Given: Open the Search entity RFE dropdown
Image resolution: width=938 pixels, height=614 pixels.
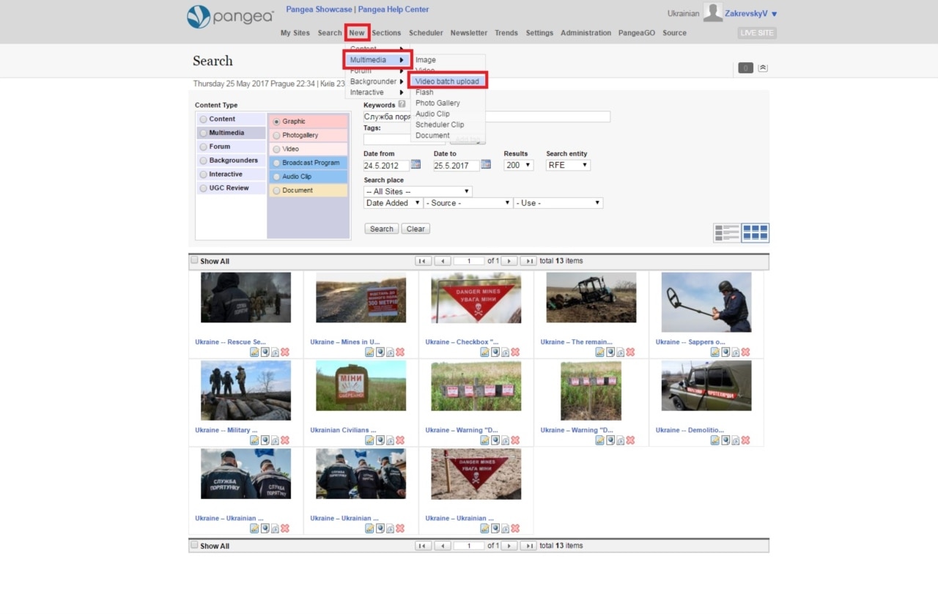Looking at the screenshot, I should point(568,165).
